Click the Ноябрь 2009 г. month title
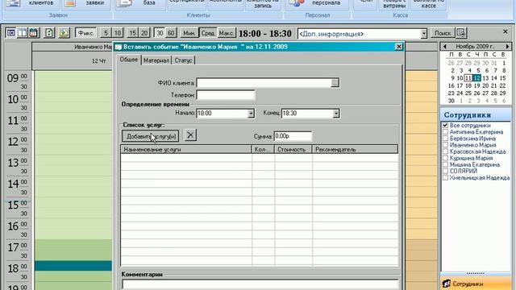516x290 pixels. 475,47
